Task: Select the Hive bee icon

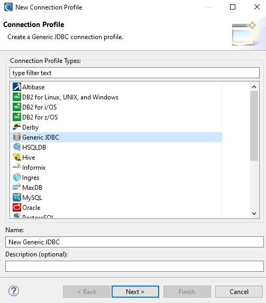Action: [17, 157]
